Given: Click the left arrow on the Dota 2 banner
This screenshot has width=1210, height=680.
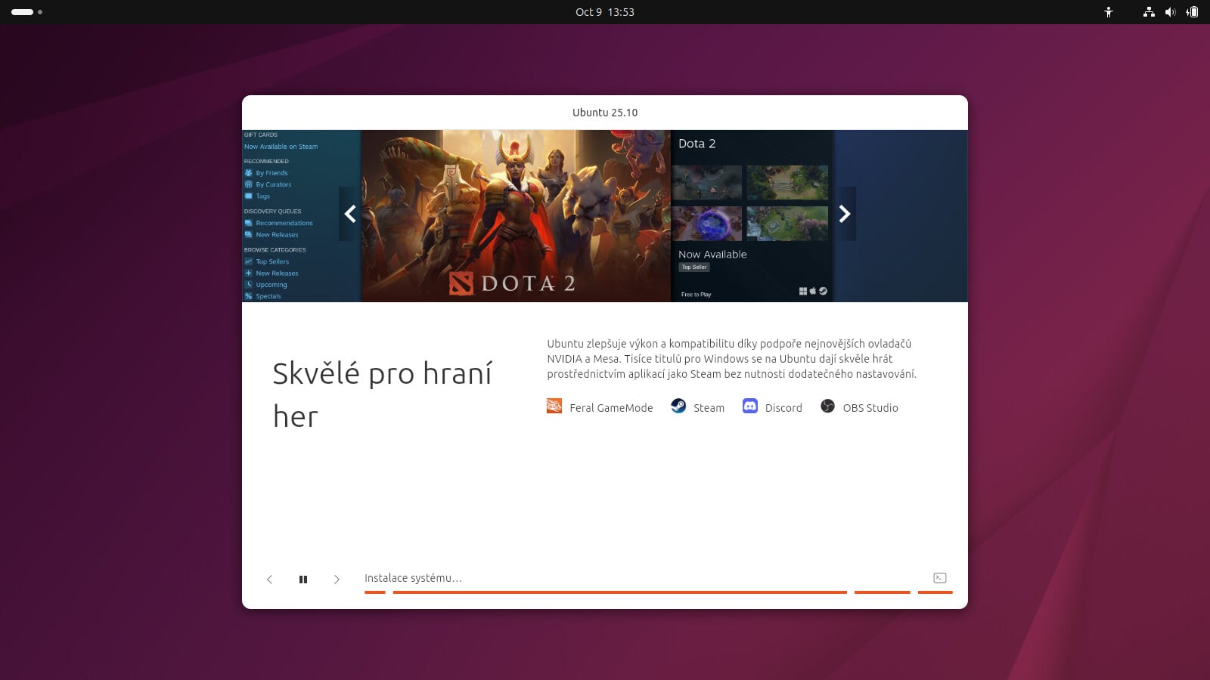Looking at the screenshot, I should tap(350, 214).
